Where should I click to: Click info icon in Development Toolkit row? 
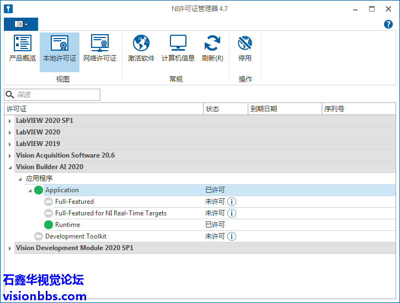pos(232,236)
